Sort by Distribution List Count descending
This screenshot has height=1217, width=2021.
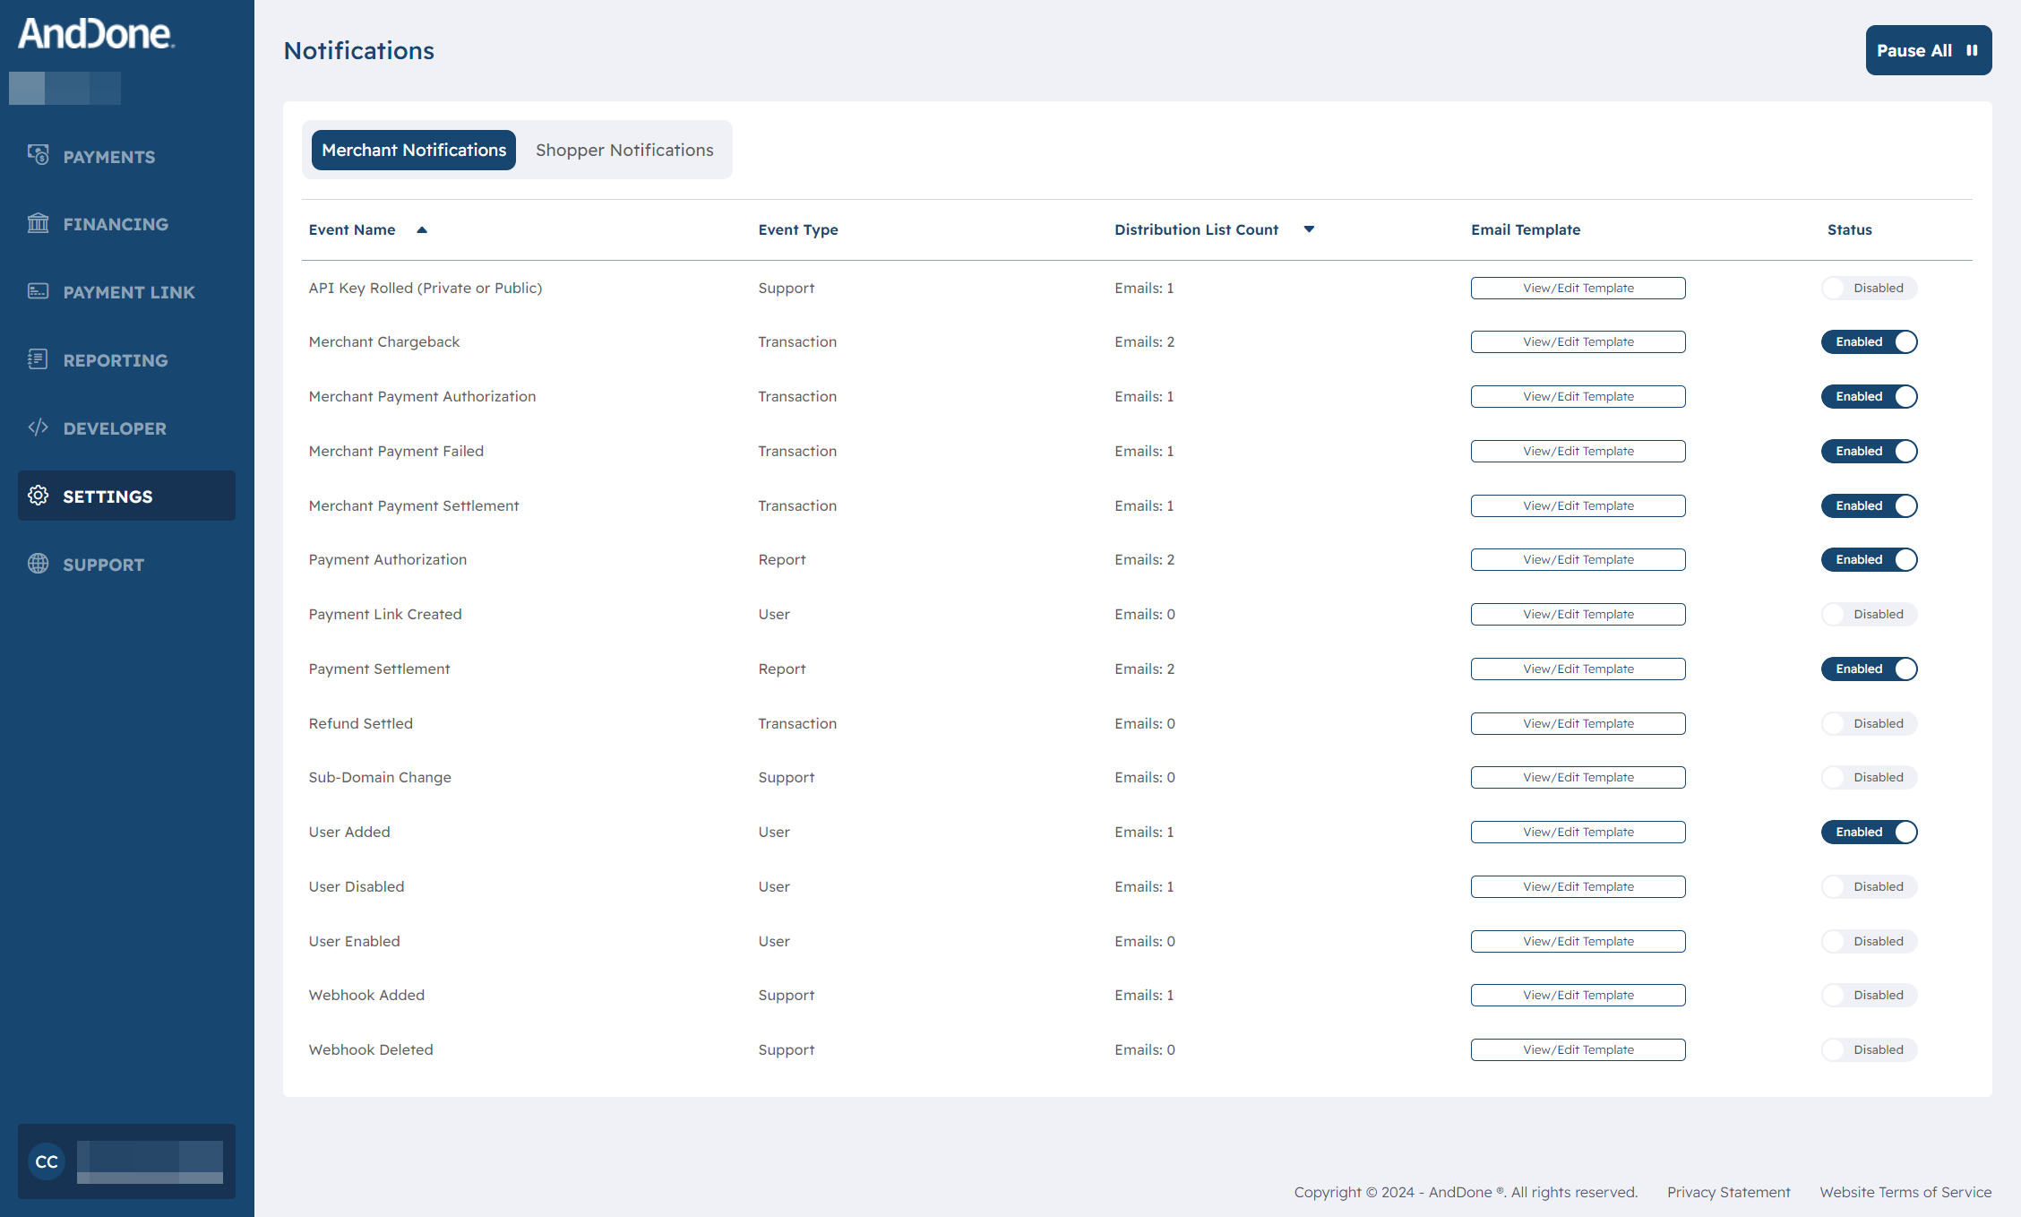tap(1308, 229)
